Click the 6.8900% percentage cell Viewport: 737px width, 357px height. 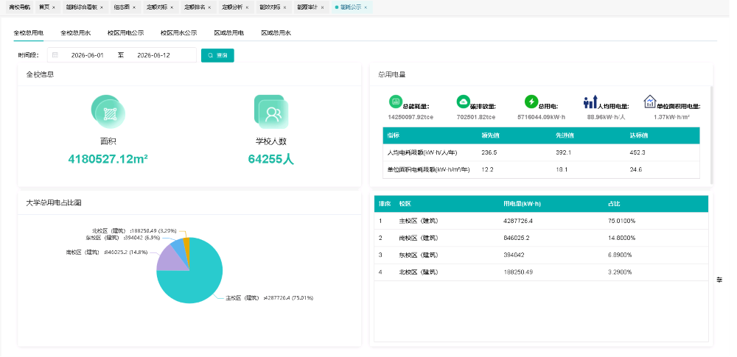[x=620, y=255]
